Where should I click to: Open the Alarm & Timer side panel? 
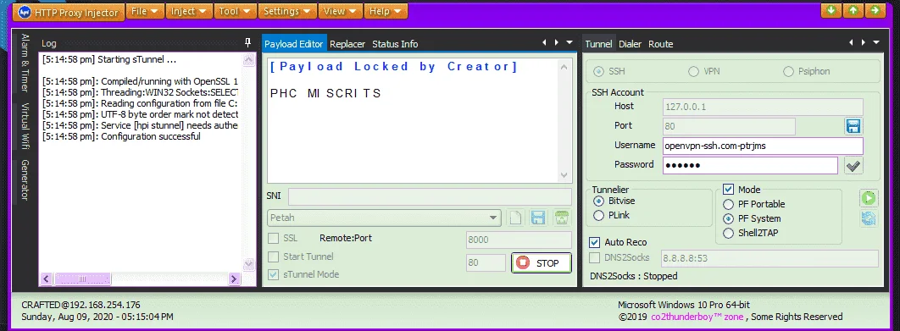click(25, 63)
